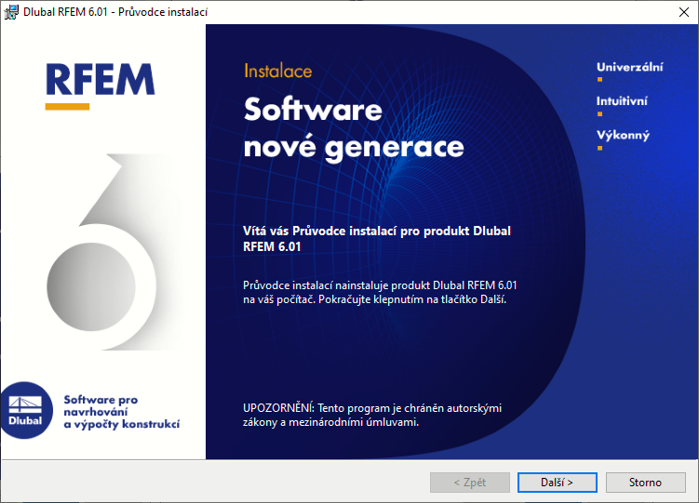Viewport: 699px width, 503px height.
Task: Click the window title "Dlubal RFEM 6.01 - Průvodce instalací"
Action: [115, 12]
